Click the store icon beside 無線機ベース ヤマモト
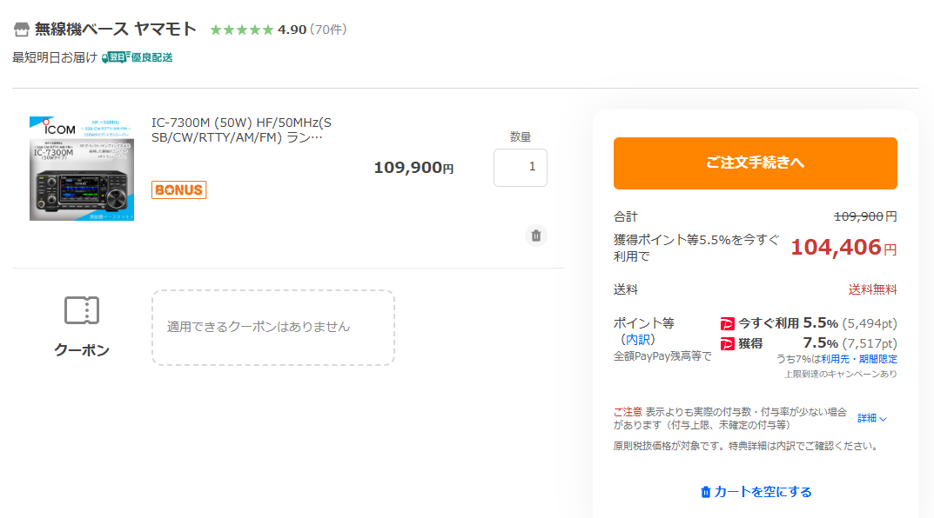 pos(22,30)
